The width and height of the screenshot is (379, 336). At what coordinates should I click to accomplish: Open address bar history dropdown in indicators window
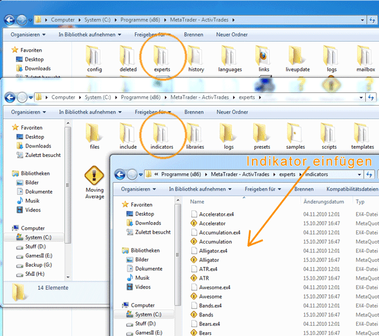click(359, 174)
